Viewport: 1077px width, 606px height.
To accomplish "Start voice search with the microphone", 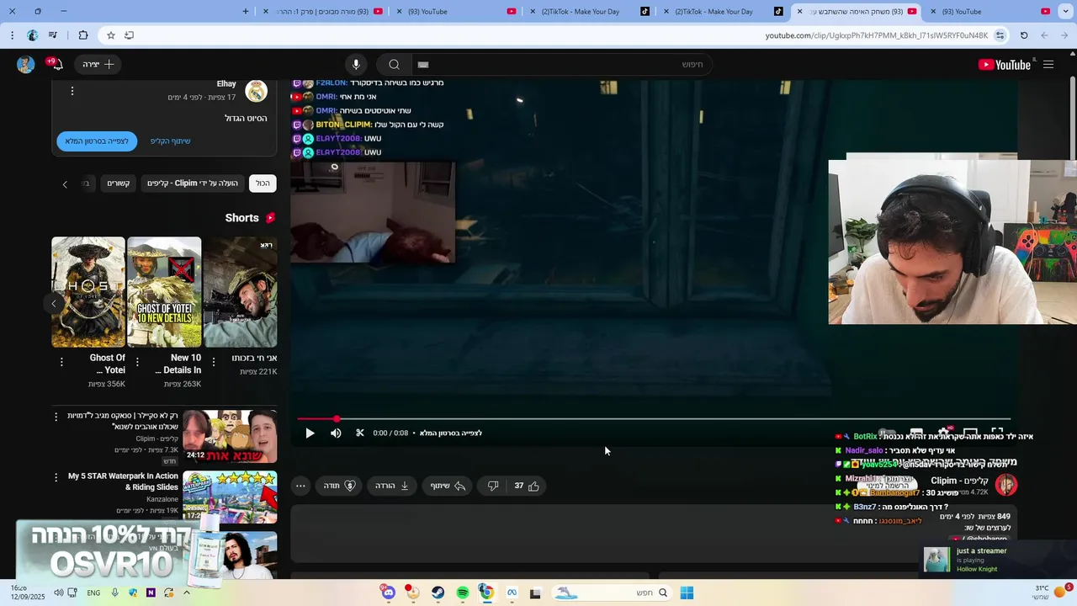I will tap(356, 65).
